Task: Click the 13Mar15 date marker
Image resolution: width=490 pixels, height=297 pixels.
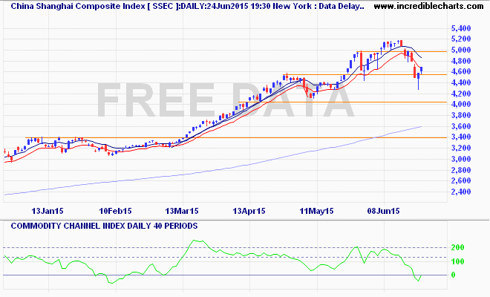Action: pyautogui.click(x=183, y=211)
